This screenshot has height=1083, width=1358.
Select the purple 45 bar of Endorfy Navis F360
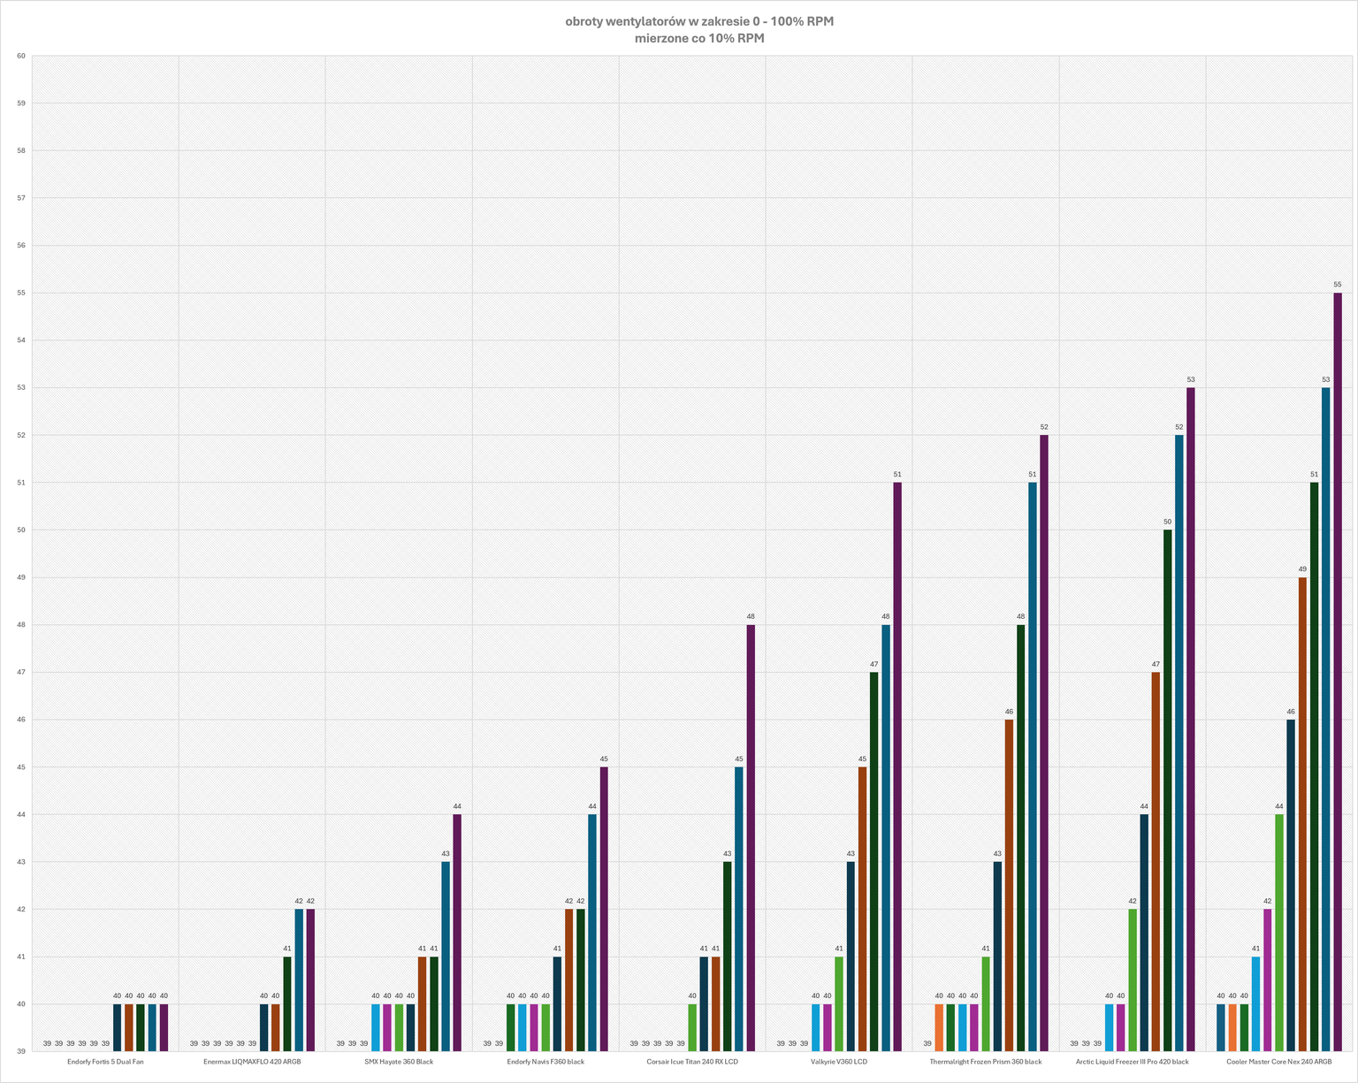pos(604,910)
